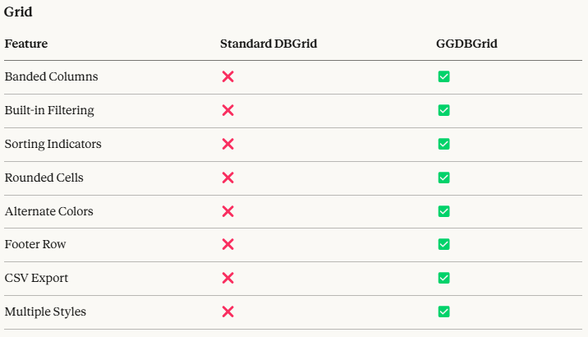Viewport: 588px width, 337px height.
Task: Click green checkmark in CSV Export row
Action: [443, 278]
